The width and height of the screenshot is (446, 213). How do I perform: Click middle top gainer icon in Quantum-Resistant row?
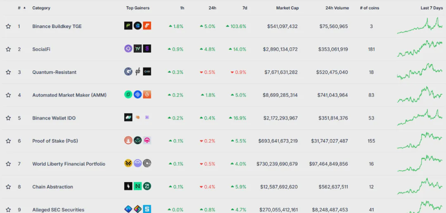(138, 72)
